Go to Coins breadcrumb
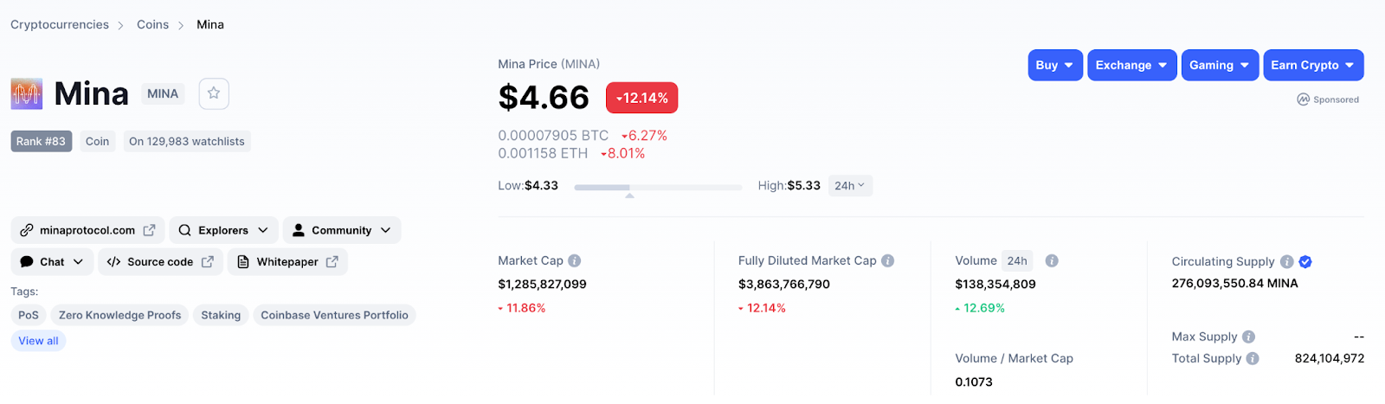Image resolution: width=1385 pixels, height=404 pixels. [152, 24]
